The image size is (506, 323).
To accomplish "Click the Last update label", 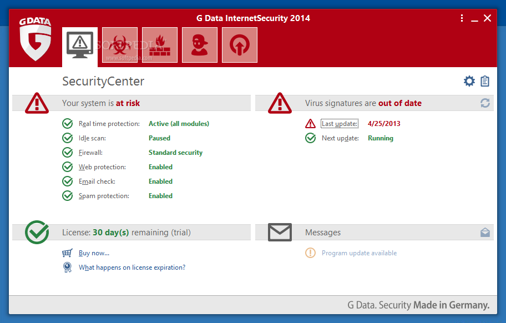I will 340,124.
